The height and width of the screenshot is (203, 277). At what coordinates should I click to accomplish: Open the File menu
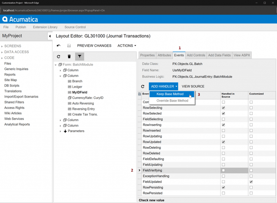pyautogui.click(x=6, y=27)
